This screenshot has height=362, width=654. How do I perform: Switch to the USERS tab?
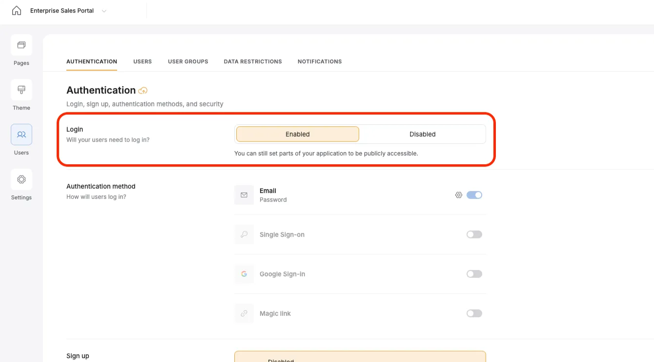coord(143,61)
